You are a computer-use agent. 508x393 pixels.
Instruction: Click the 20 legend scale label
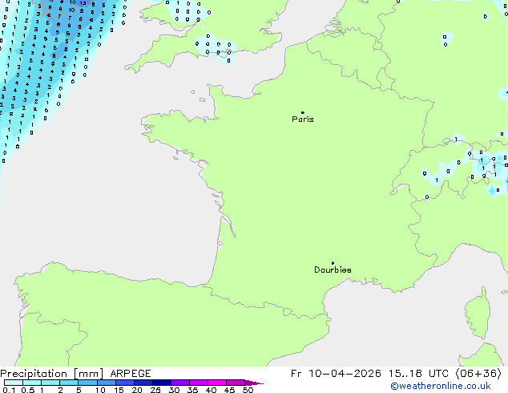pos(137,390)
